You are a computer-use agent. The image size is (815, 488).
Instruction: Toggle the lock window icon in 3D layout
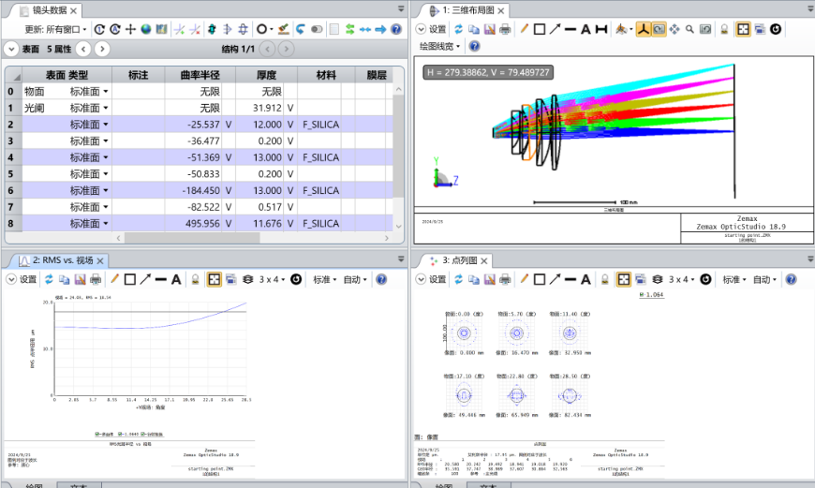coord(724,29)
